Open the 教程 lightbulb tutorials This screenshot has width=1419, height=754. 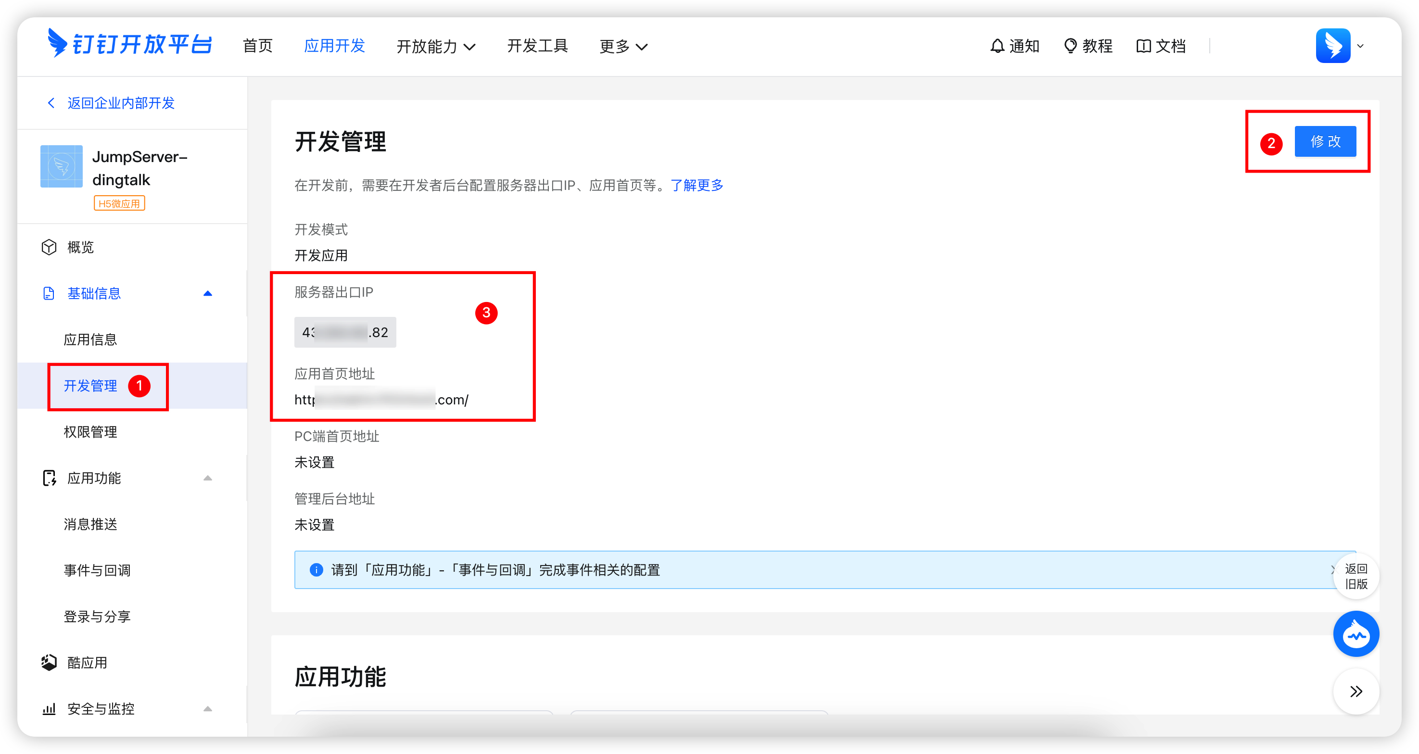coord(1088,46)
